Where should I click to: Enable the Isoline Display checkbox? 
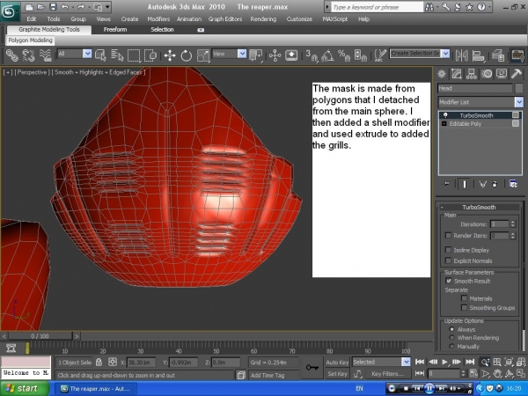(x=448, y=250)
